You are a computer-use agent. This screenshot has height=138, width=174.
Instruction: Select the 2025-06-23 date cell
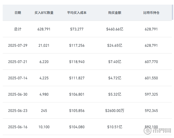click(x=18, y=111)
